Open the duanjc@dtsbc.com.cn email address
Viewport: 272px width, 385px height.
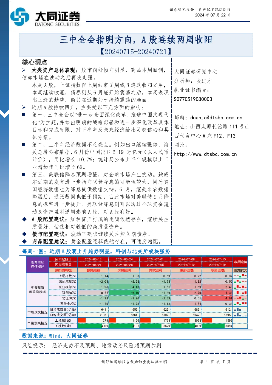click(x=216, y=118)
